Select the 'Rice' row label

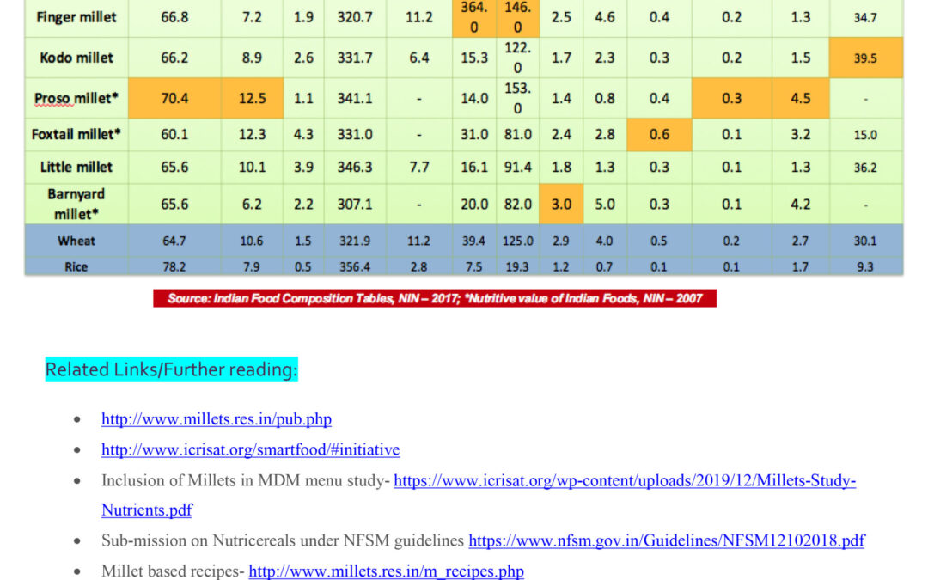click(x=76, y=266)
